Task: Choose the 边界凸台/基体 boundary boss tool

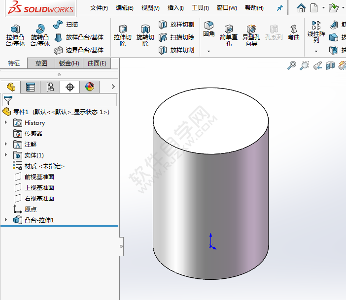Action: (78, 50)
